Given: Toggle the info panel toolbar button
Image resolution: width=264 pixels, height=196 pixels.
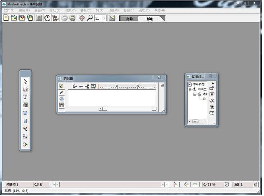Looking at the screenshot, I should (x=39, y=18).
